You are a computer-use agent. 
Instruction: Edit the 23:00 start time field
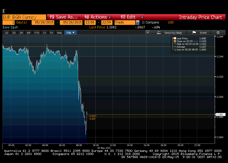(90, 23)
